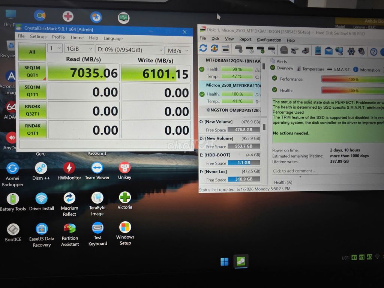Click the 'Click to add comment' field
Screen dimensions: 384x288
pyautogui.click(x=328, y=171)
